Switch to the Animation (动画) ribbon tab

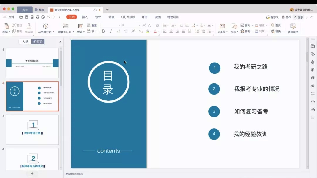coord(111,17)
